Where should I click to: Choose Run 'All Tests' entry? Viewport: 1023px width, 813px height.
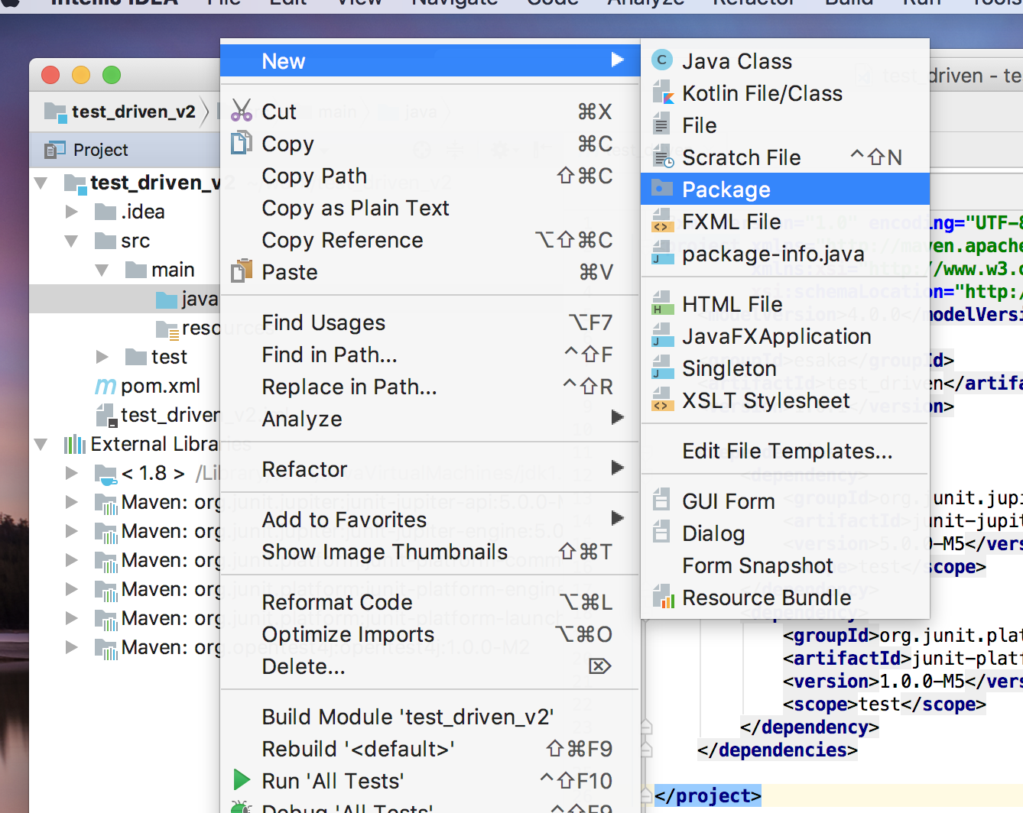[x=430, y=781]
